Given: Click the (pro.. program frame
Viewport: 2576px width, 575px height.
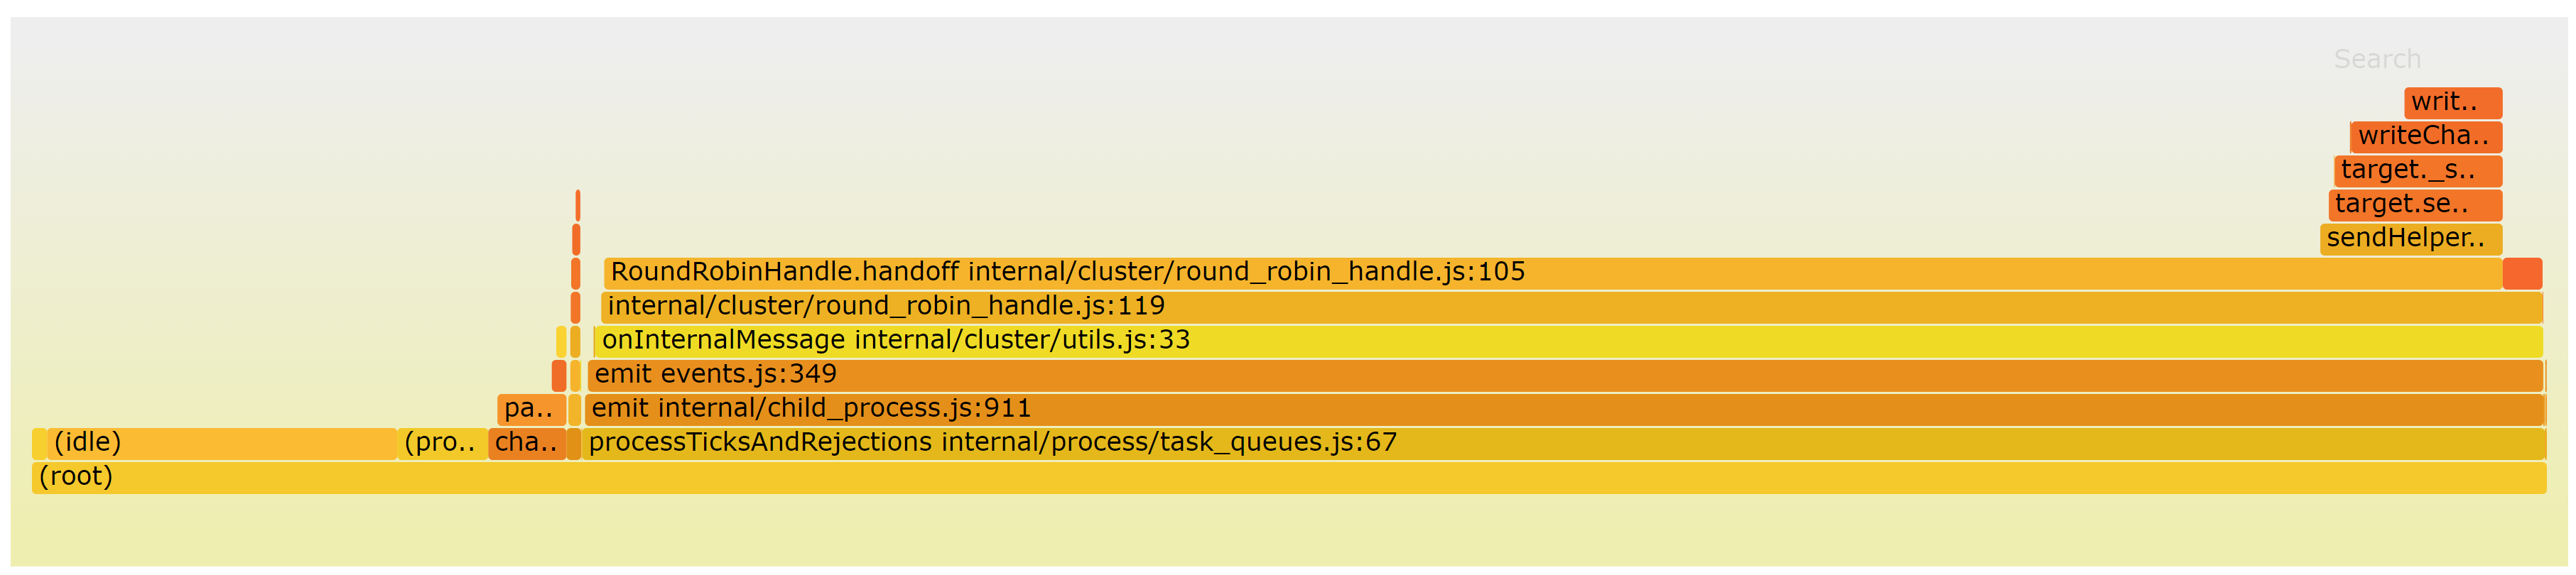Looking at the screenshot, I should click(x=442, y=443).
